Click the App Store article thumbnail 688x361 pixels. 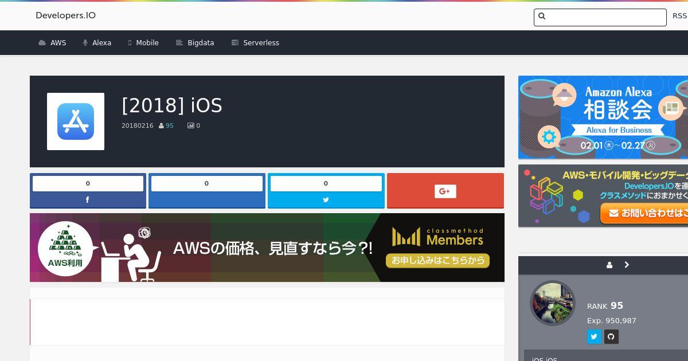coord(76,121)
